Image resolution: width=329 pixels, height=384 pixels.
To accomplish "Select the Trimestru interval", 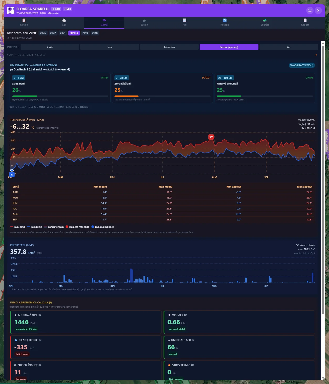I will pos(169,47).
